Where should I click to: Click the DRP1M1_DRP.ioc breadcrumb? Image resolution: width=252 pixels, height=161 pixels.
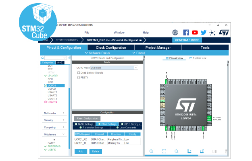(x=114, y=40)
